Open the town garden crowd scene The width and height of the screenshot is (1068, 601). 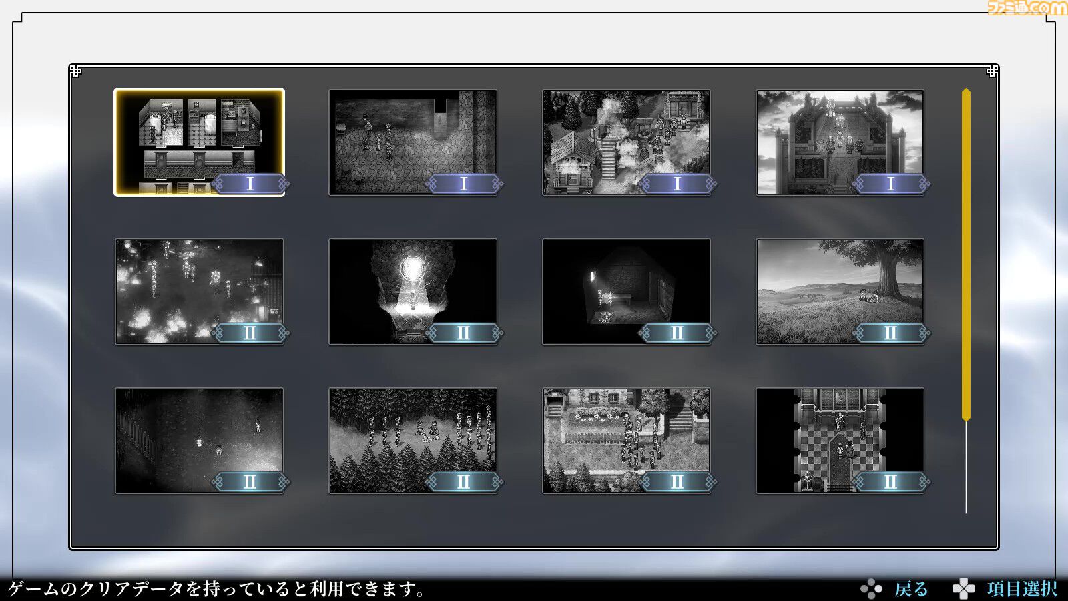tap(626, 441)
